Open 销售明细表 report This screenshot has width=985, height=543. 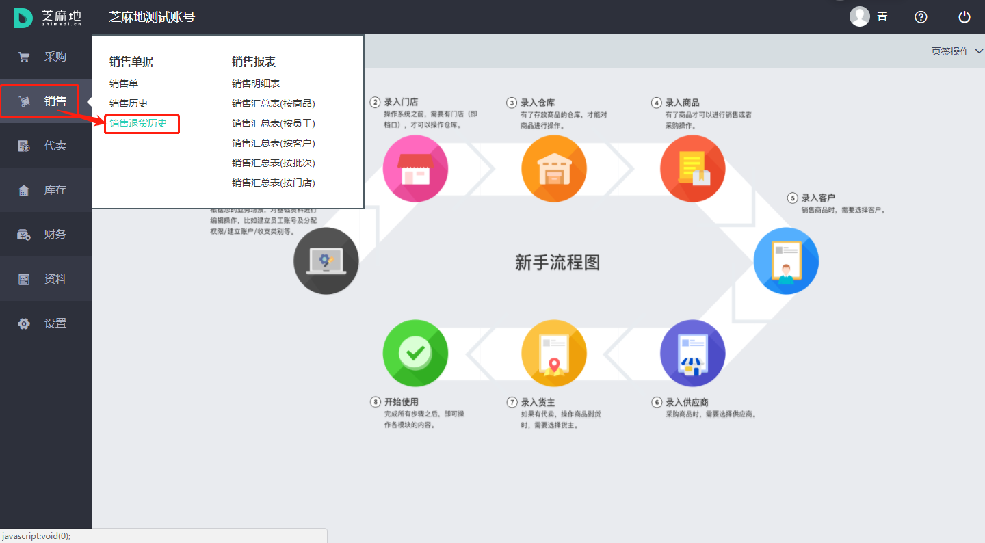pos(256,83)
